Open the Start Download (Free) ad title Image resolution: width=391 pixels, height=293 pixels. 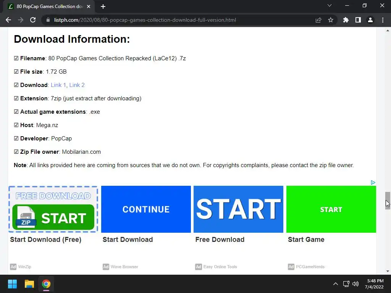46,240
